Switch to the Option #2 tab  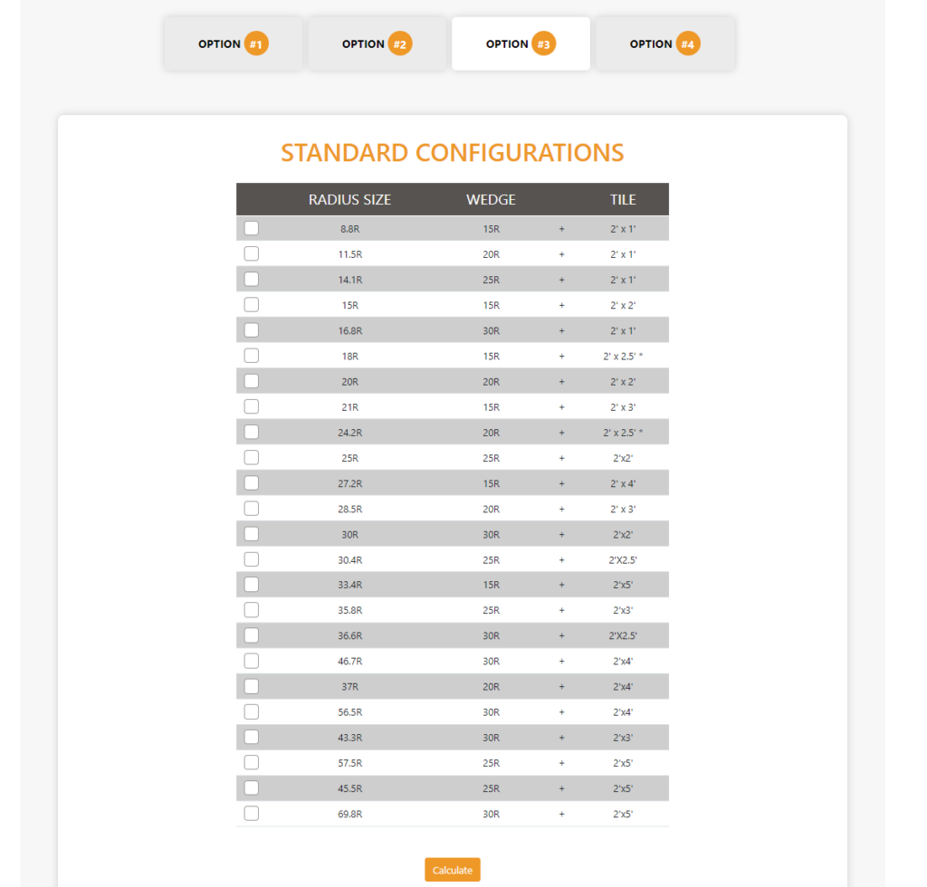pos(377,43)
